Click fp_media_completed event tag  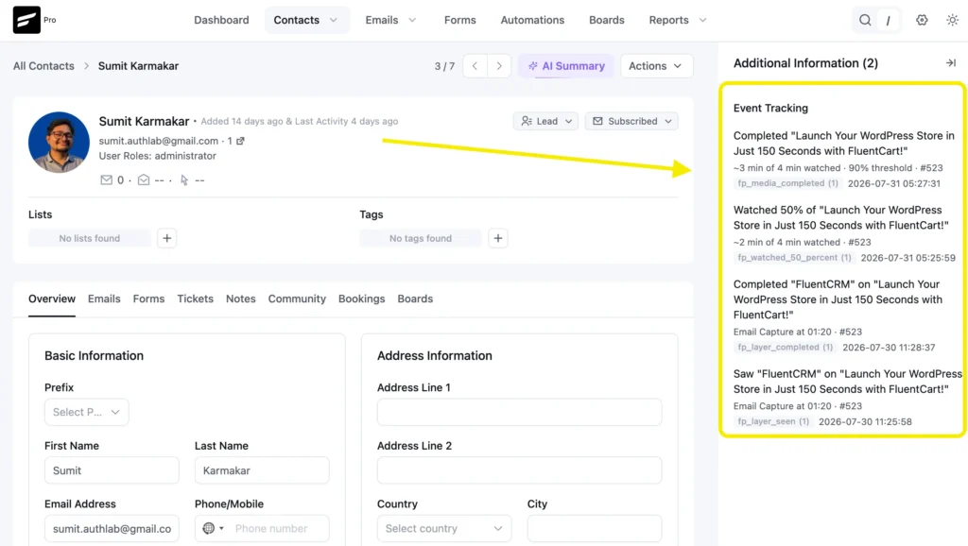[x=787, y=183]
